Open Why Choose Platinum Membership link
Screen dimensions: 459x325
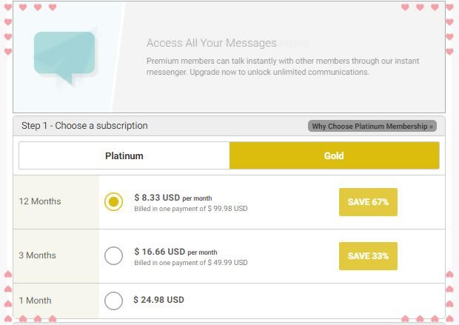(372, 126)
